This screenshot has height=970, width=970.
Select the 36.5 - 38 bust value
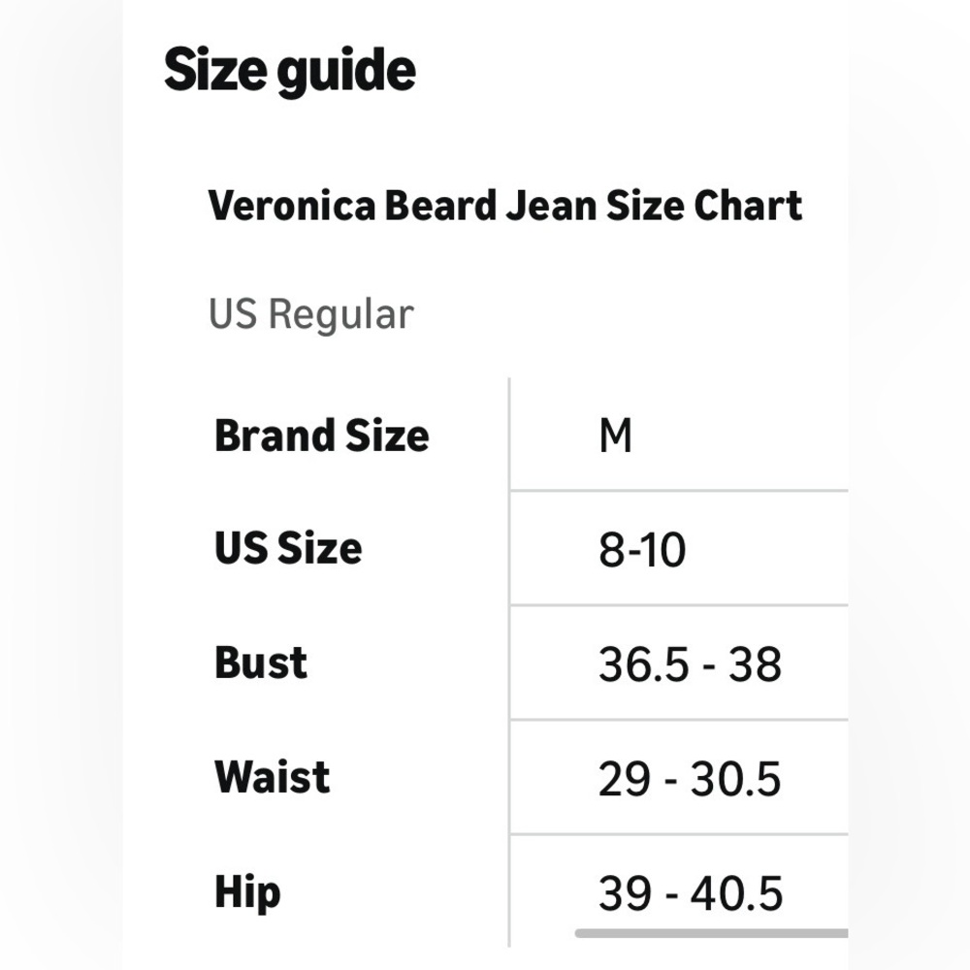pyautogui.click(x=690, y=664)
